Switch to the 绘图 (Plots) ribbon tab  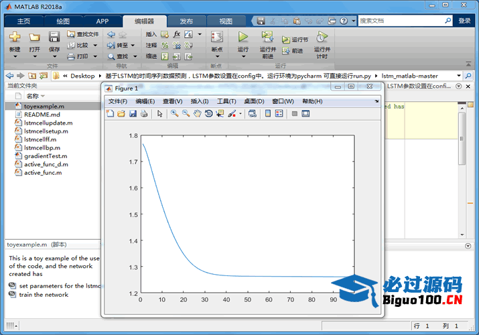coord(63,21)
